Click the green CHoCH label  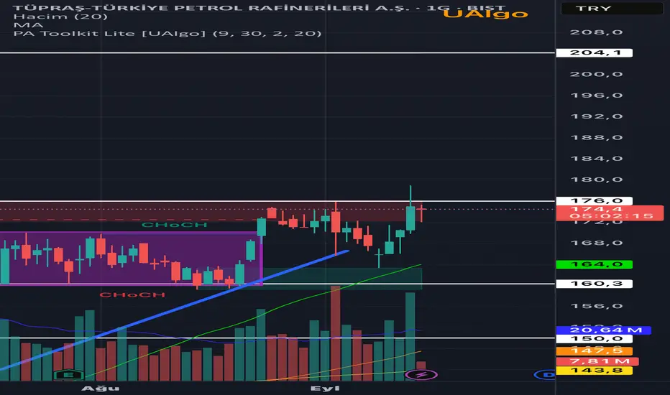click(x=174, y=225)
